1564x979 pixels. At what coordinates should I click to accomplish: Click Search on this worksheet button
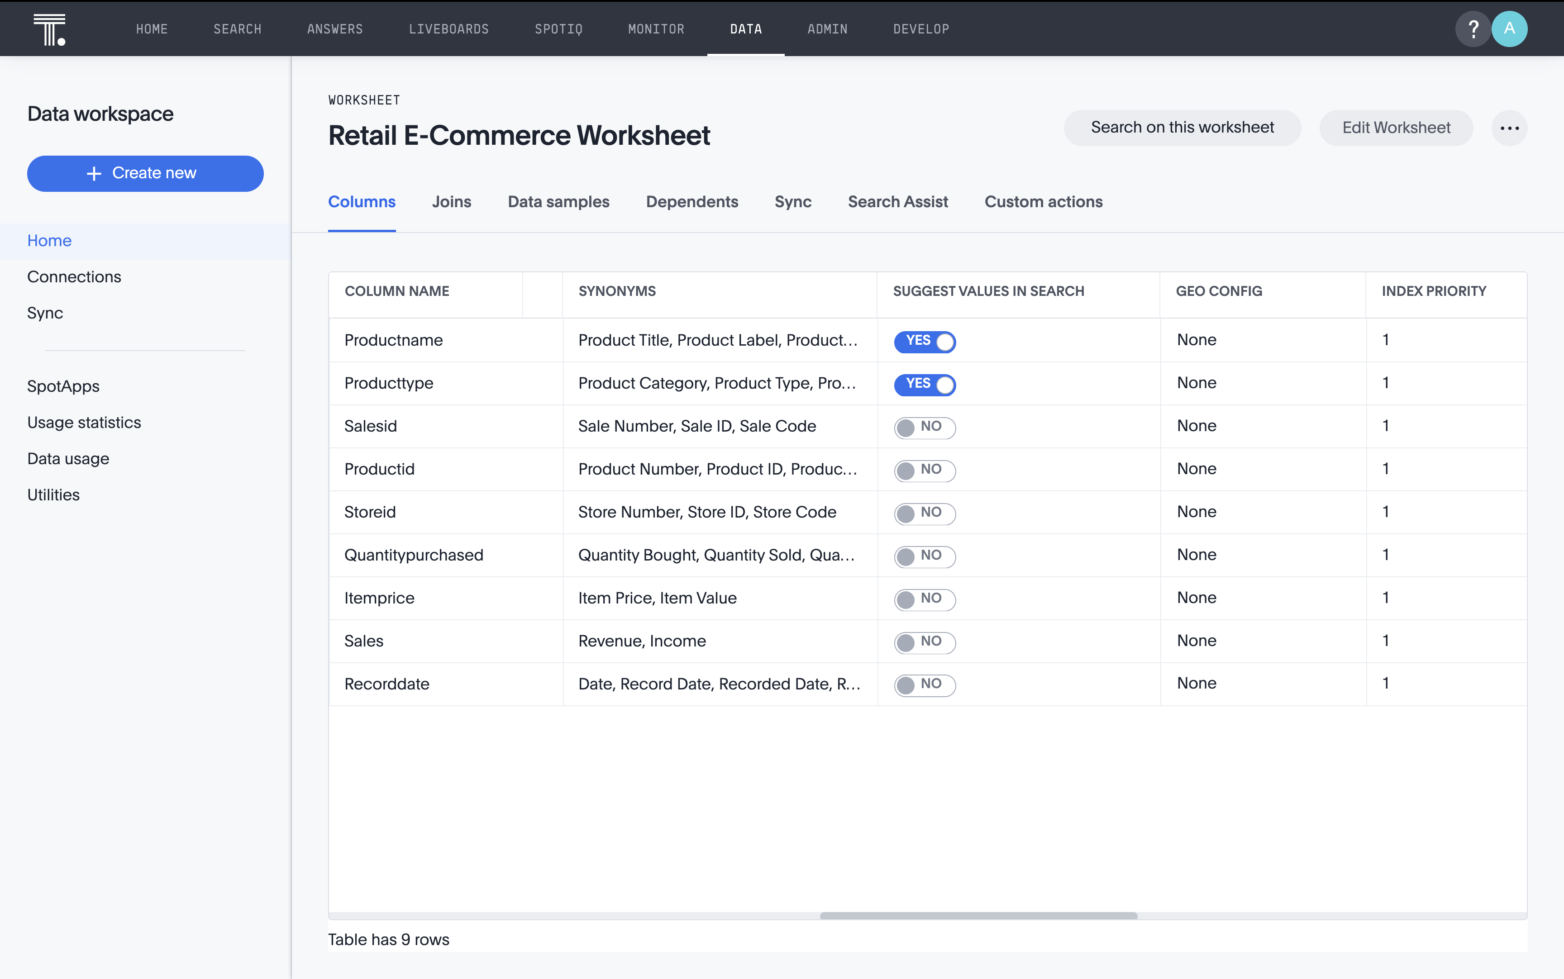[1182, 128]
